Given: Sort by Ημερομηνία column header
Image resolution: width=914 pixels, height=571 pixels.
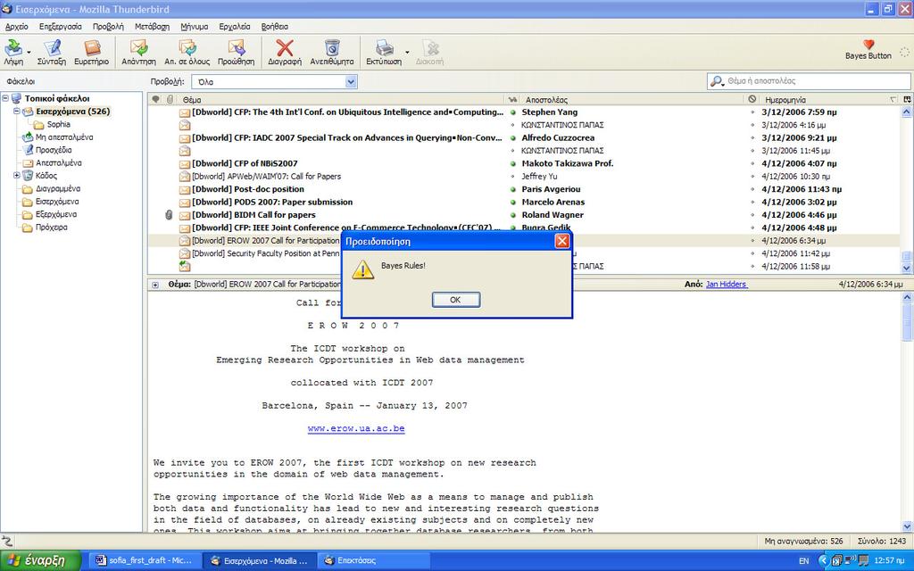Looking at the screenshot, I should 829,100.
